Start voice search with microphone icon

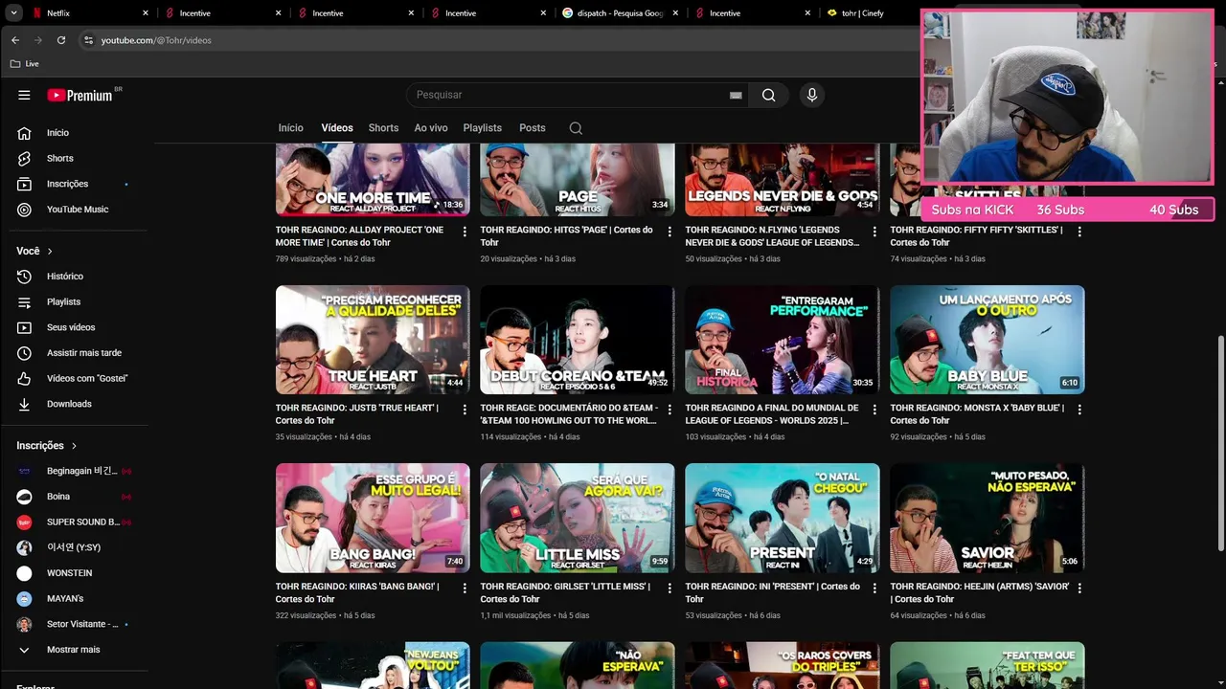[x=811, y=95]
